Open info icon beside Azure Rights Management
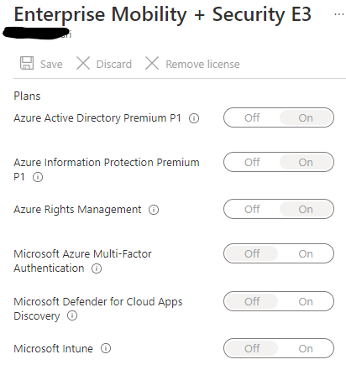Screen dimensions: 346x370 click(154, 210)
